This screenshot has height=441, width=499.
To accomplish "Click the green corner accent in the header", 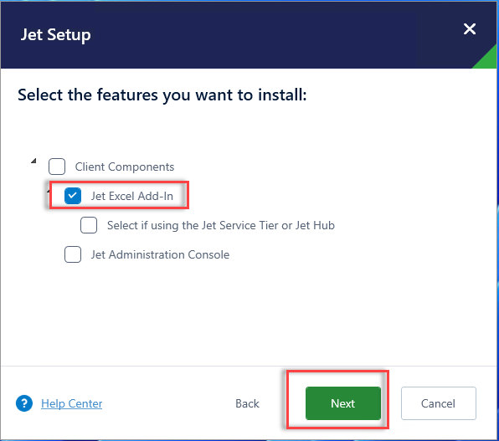I will click(x=488, y=59).
